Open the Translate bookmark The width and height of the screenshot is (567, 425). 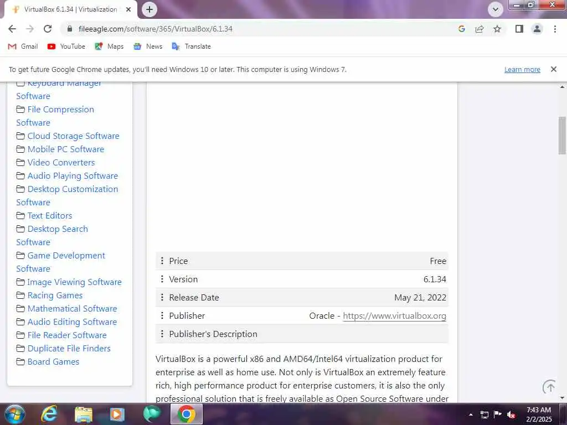click(x=191, y=46)
